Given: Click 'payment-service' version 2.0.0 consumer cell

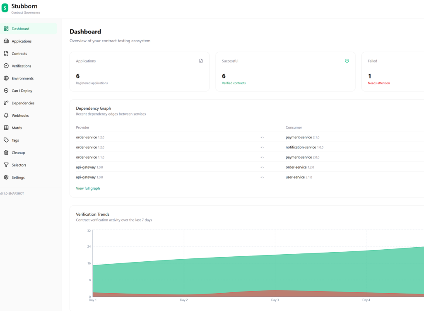Looking at the screenshot, I should tap(302, 157).
